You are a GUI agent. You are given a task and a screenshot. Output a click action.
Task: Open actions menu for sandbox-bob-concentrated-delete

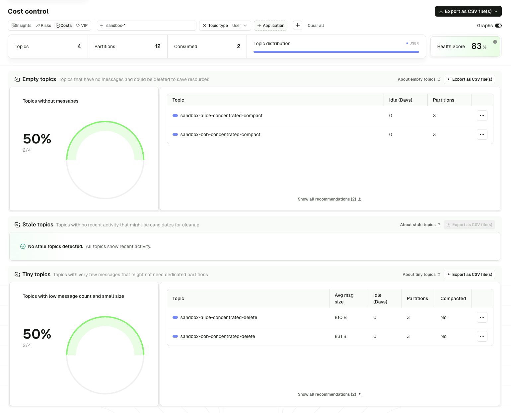[482, 336]
